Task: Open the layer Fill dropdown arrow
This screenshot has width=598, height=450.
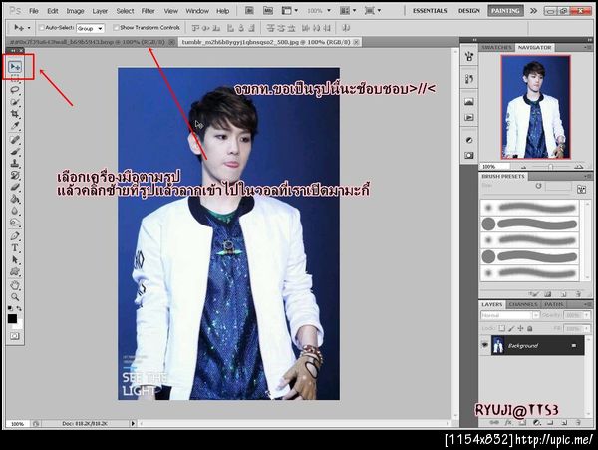Action: coord(587,328)
